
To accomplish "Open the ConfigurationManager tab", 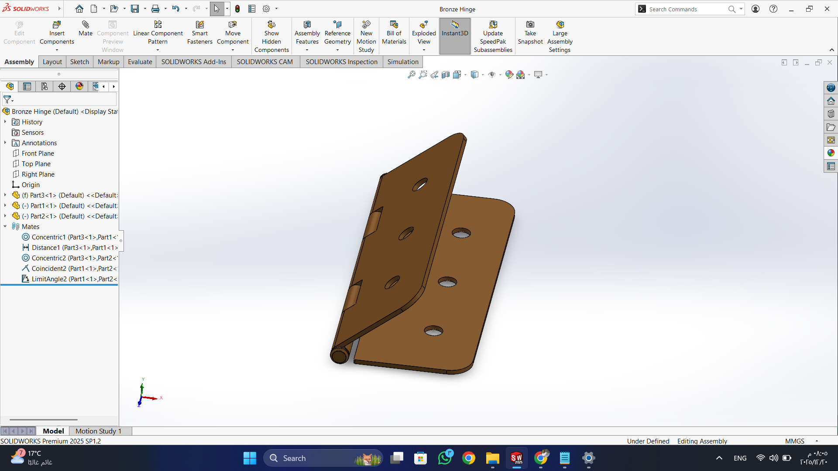I will click(x=45, y=86).
